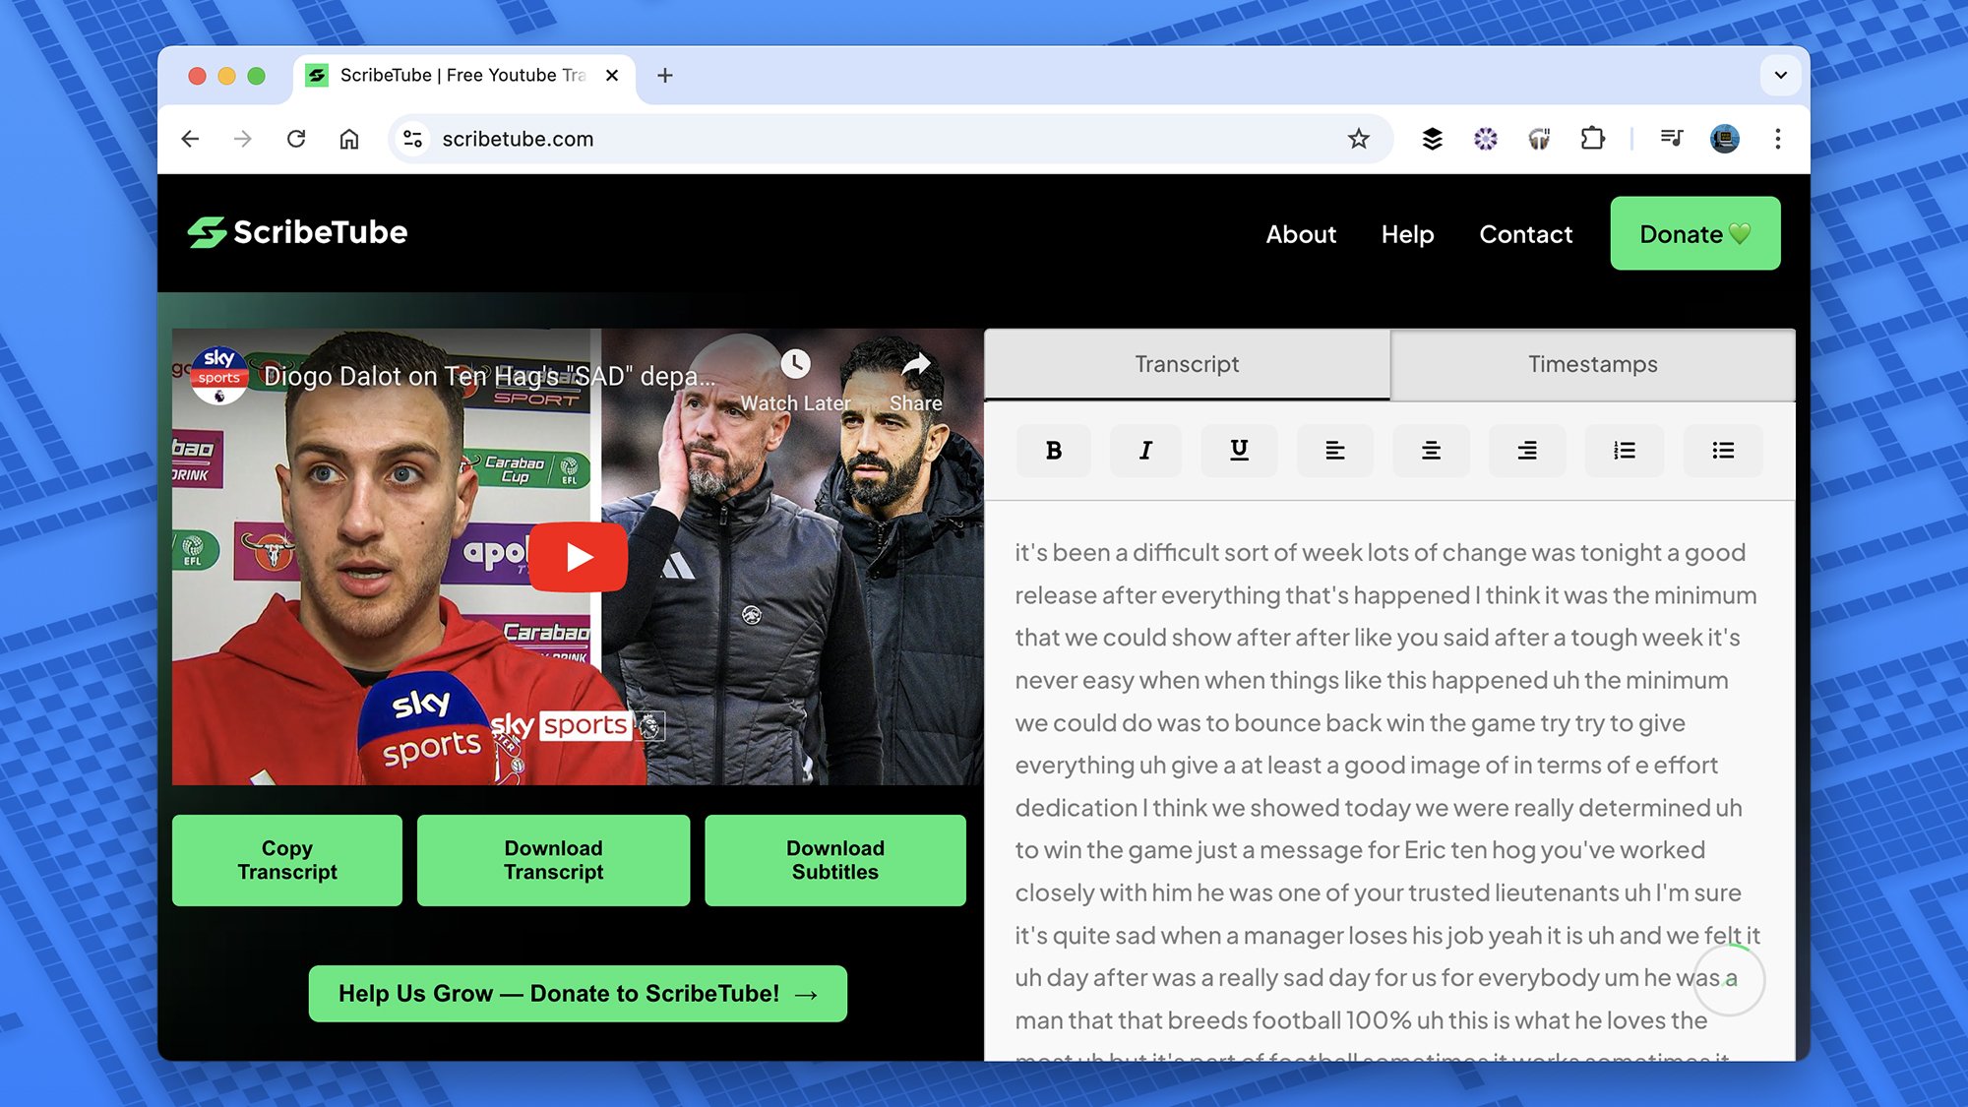This screenshot has width=1968, height=1107.
Task: Open the About page link
Action: [x=1300, y=232]
